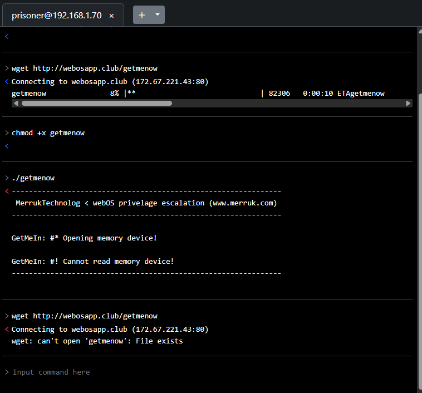The height and width of the screenshot is (393, 422).
Task: Click the vertical scrollbar thumb
Action: click(x=419, y=239)
